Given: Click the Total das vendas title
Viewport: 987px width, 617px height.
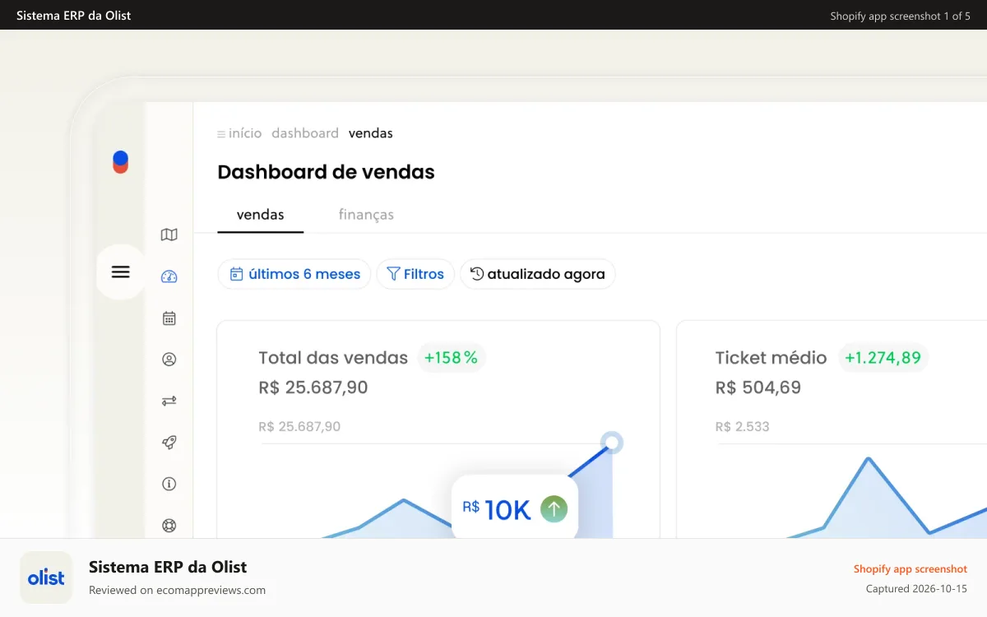Looking at the screenshot, I should tap(333, 358).
